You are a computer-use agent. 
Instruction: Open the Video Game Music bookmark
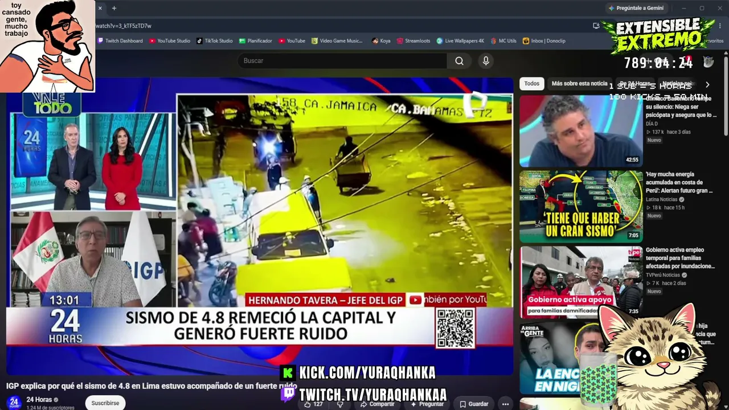pos(337,41)
